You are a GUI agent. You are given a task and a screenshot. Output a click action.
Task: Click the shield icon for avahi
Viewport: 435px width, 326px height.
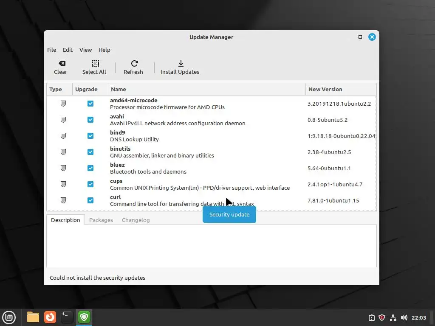click(x=63, y=120)
